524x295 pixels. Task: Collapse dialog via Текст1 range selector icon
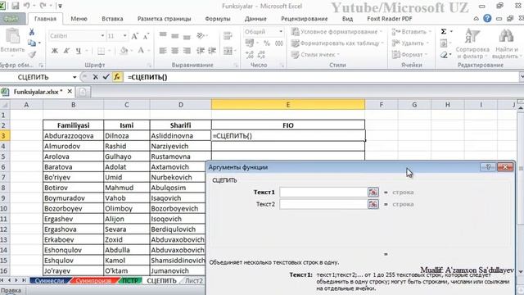tap(373, 193)
